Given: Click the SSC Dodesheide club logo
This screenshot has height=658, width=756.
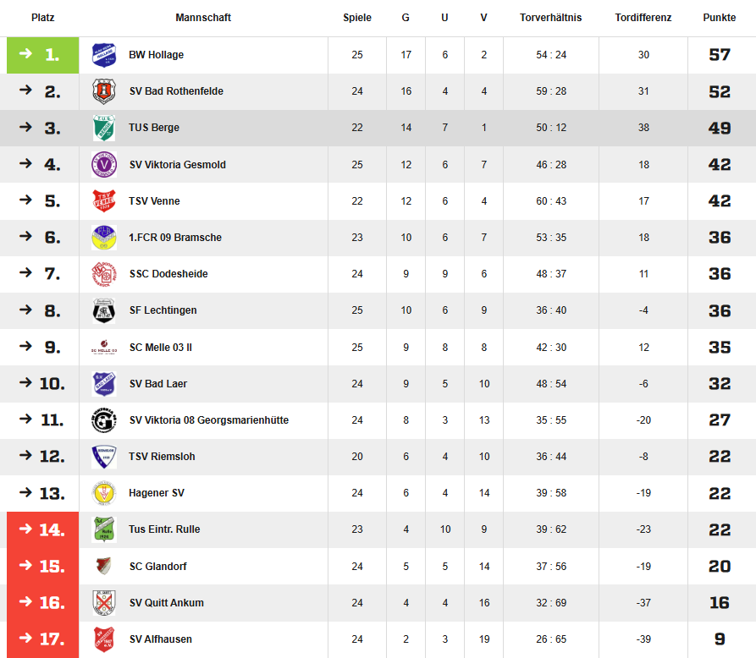Looking at the screenshot, I should [103, 274].
